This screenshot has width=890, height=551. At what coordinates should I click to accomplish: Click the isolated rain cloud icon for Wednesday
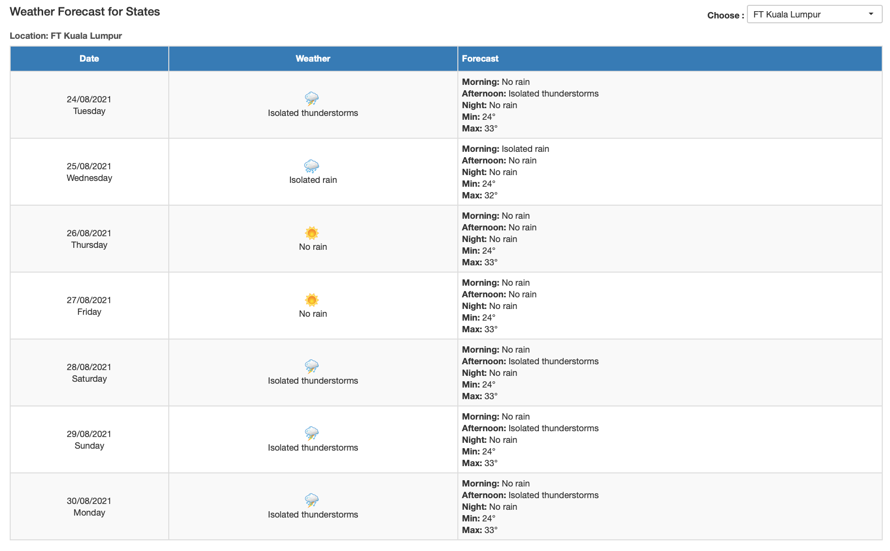(x=312, y=166)
